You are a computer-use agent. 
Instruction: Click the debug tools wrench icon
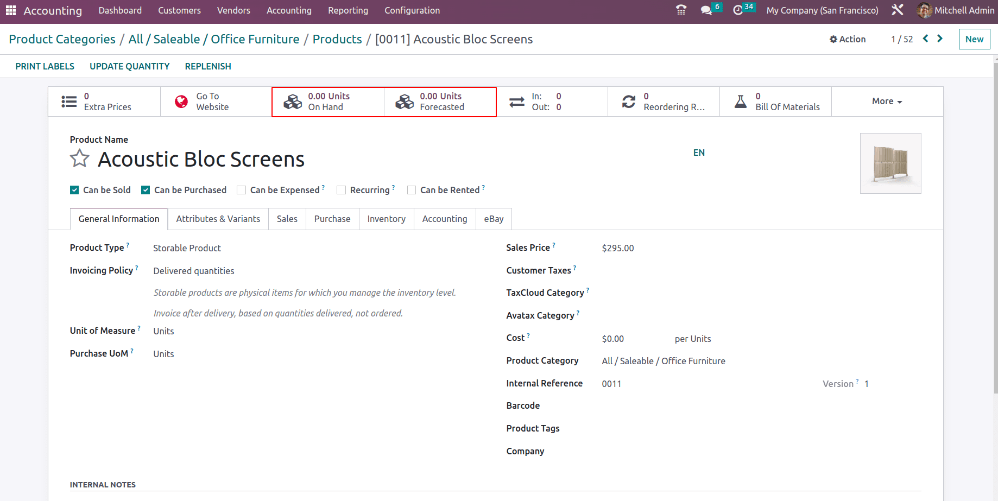(x=898, y=10)
